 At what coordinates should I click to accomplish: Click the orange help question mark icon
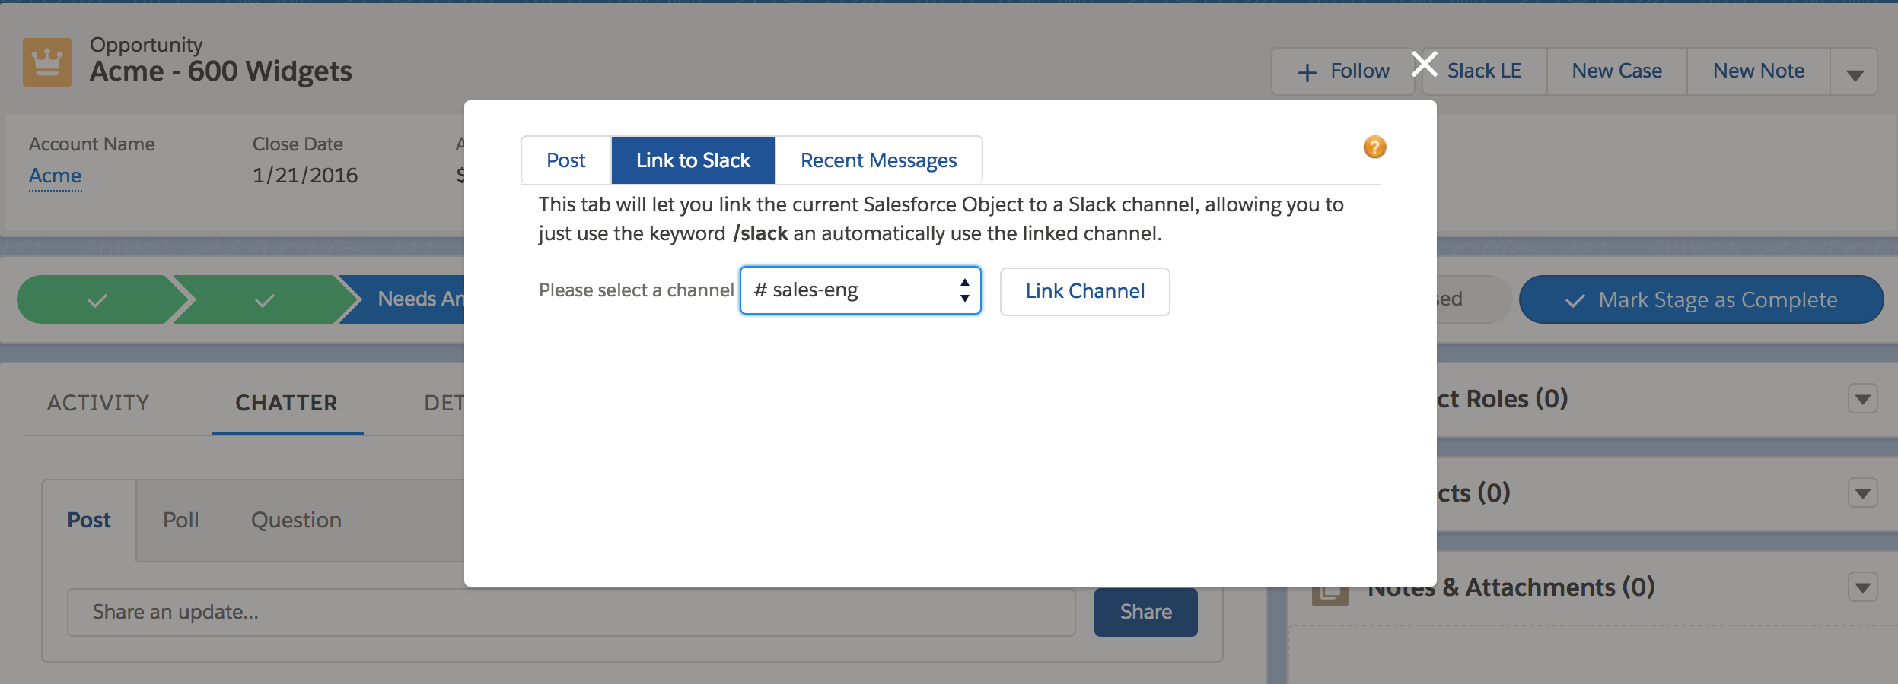(x=1374, y=147)
